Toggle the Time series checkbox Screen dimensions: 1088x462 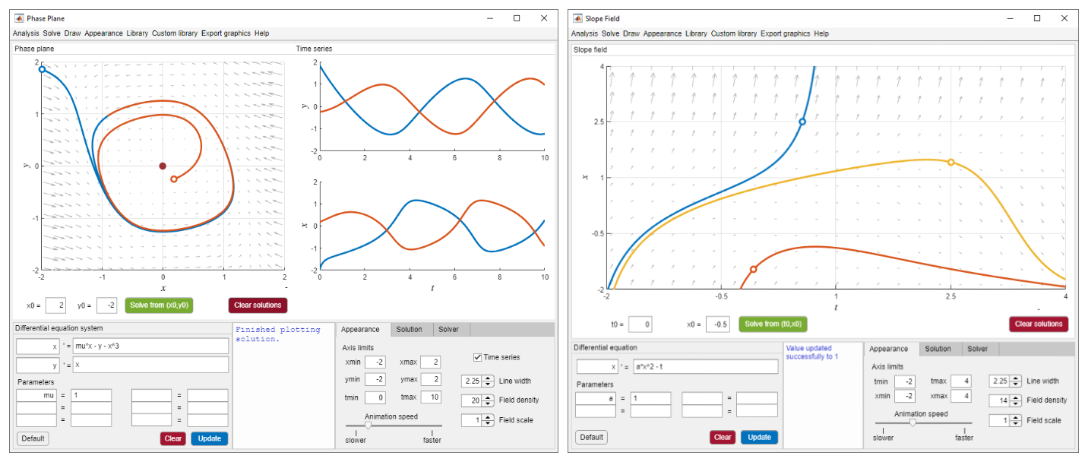tap(477, 357)
